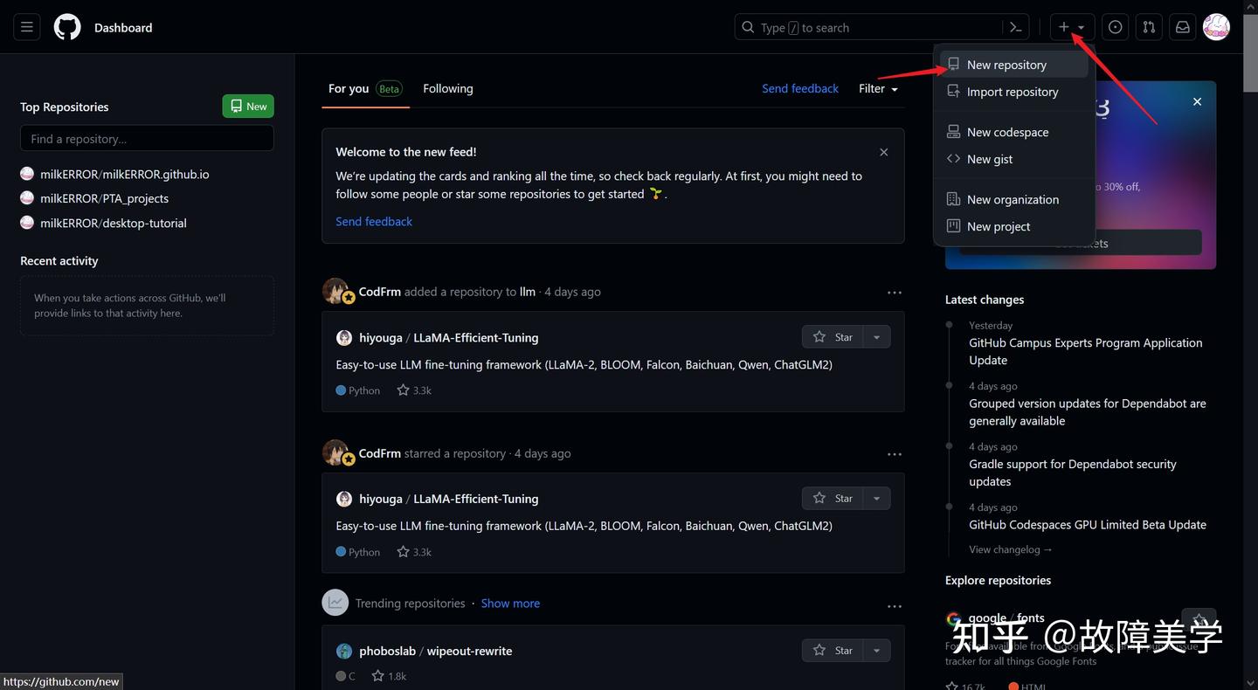Expand the Star options dropdown arrow
This screenshot has width=1258, height=690.
coord(876,336)
